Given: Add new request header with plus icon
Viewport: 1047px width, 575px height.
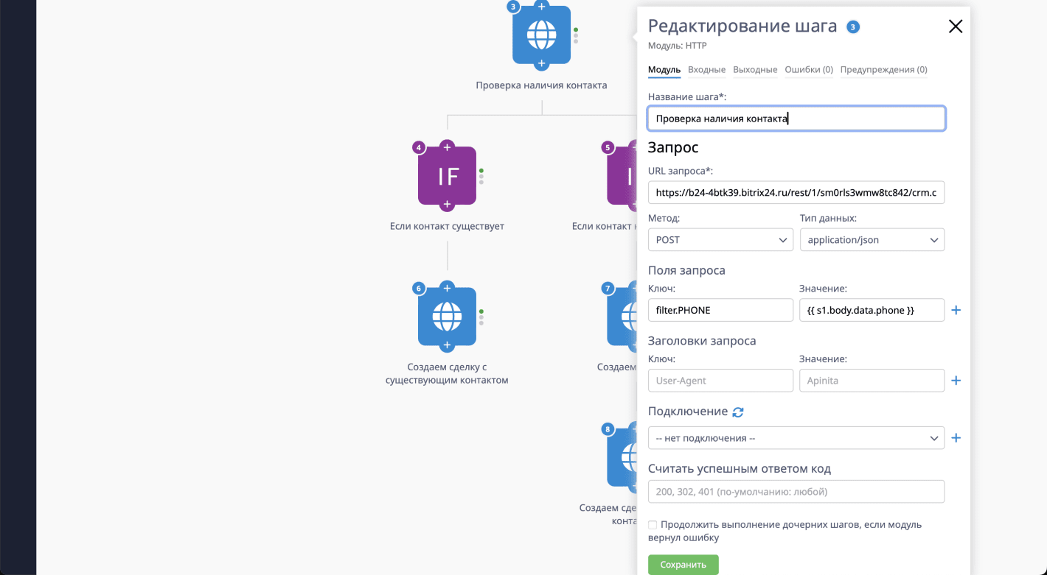Looking at the screenshot, I should click(956, 381).
